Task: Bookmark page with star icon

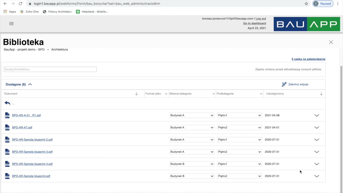Action: [306, 4]
